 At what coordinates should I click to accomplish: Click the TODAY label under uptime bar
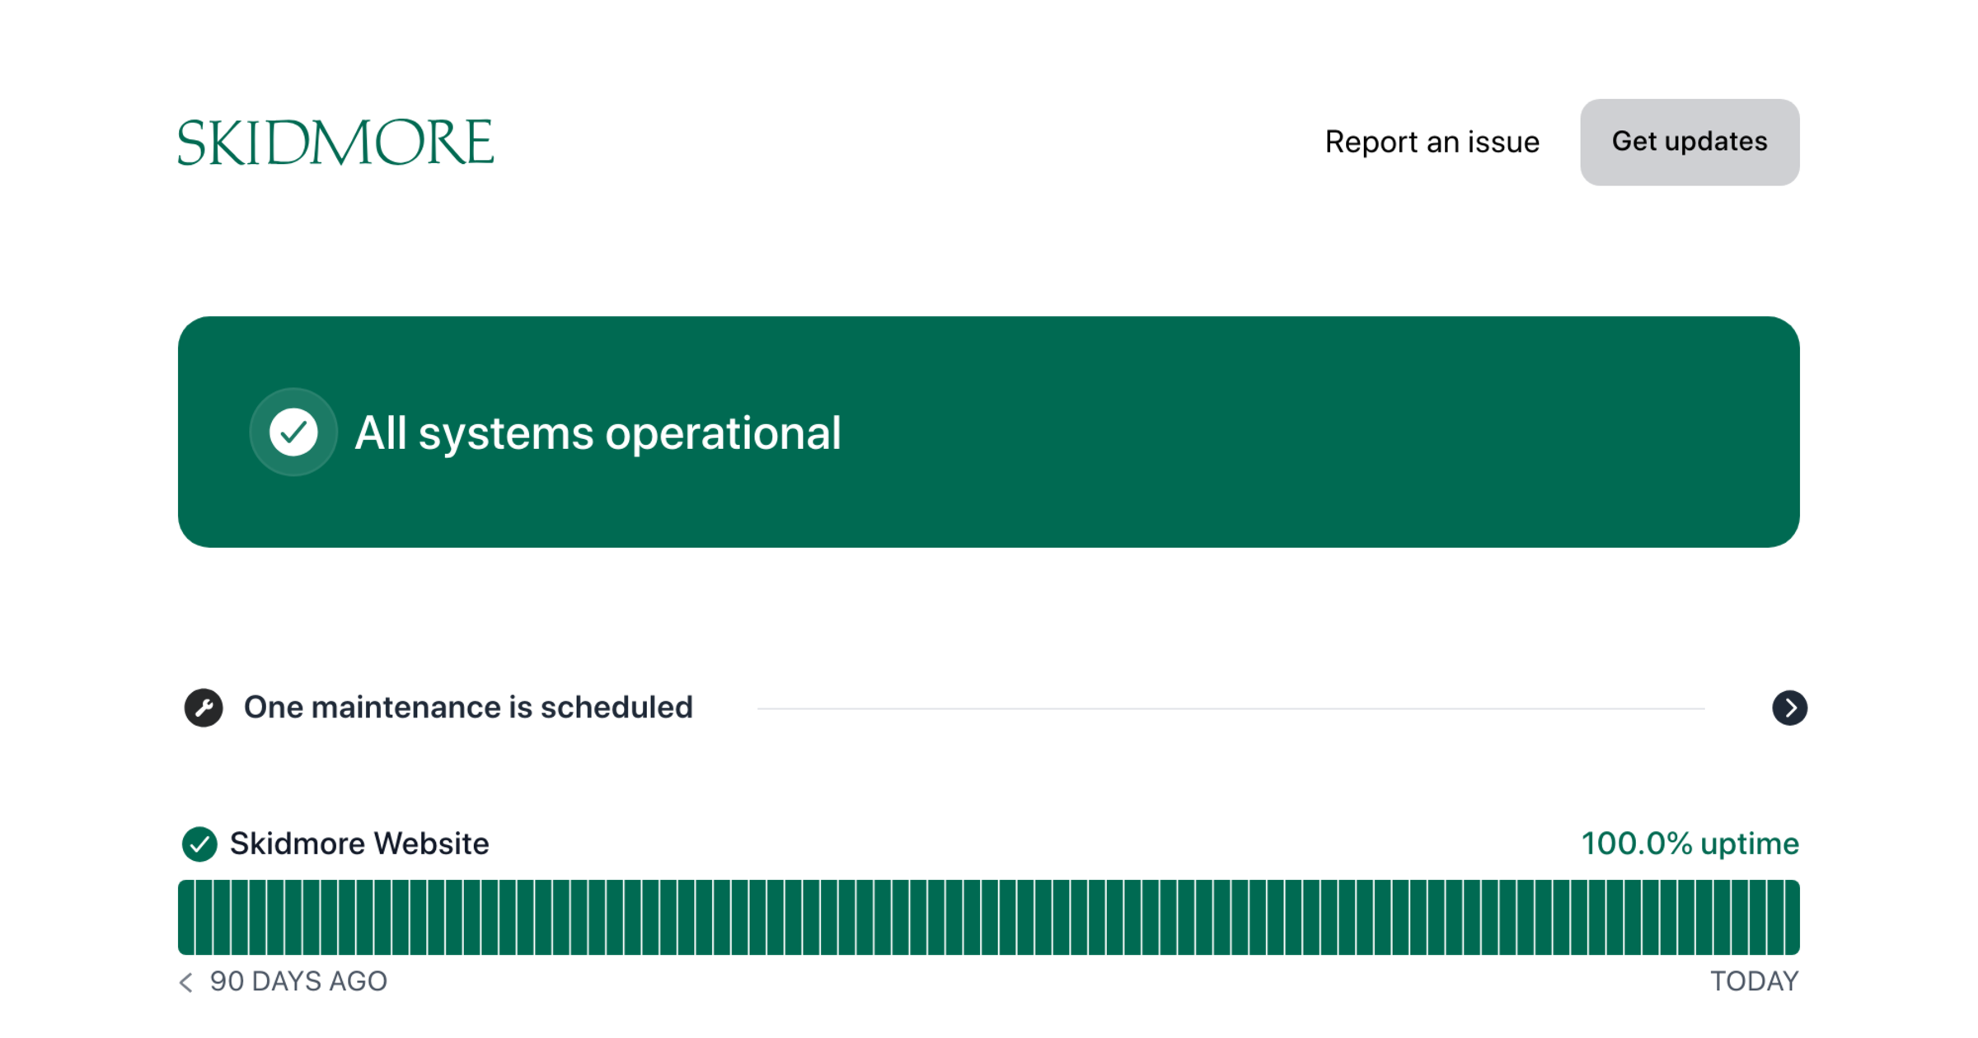click(x=1754, y=982)
